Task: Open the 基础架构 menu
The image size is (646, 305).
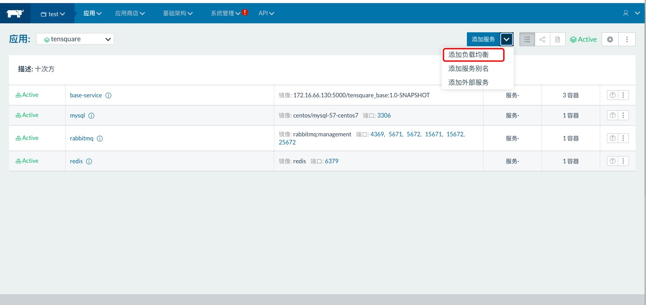Action: [x=178, y=13]
